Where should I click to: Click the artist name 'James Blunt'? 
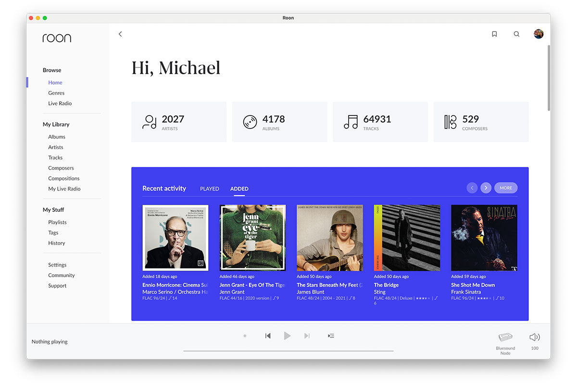311,292
